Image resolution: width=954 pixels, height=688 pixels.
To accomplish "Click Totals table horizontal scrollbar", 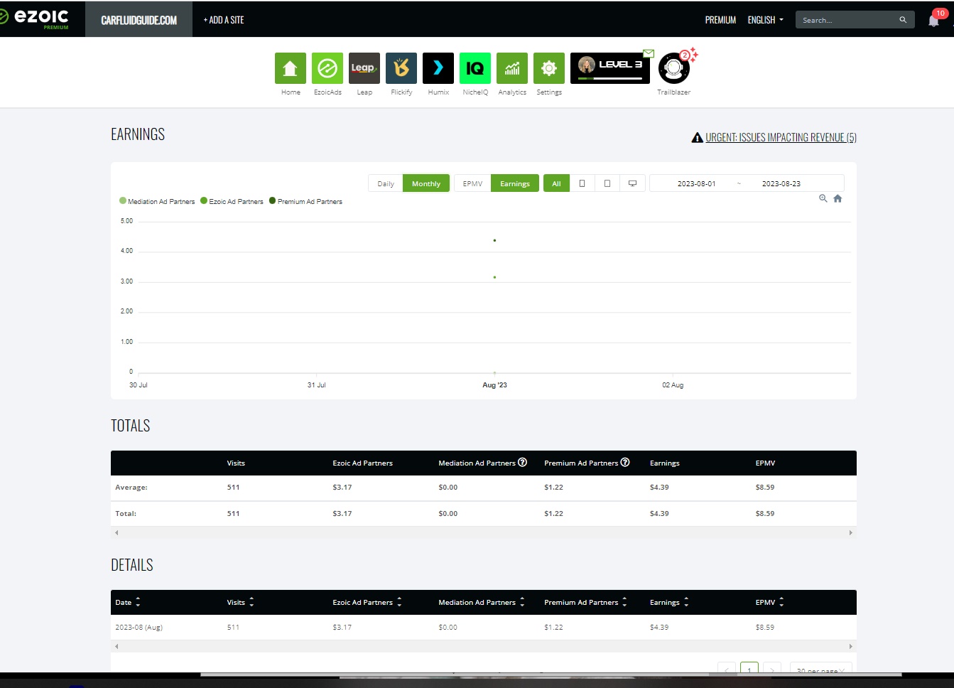I will tap(484, 532).
